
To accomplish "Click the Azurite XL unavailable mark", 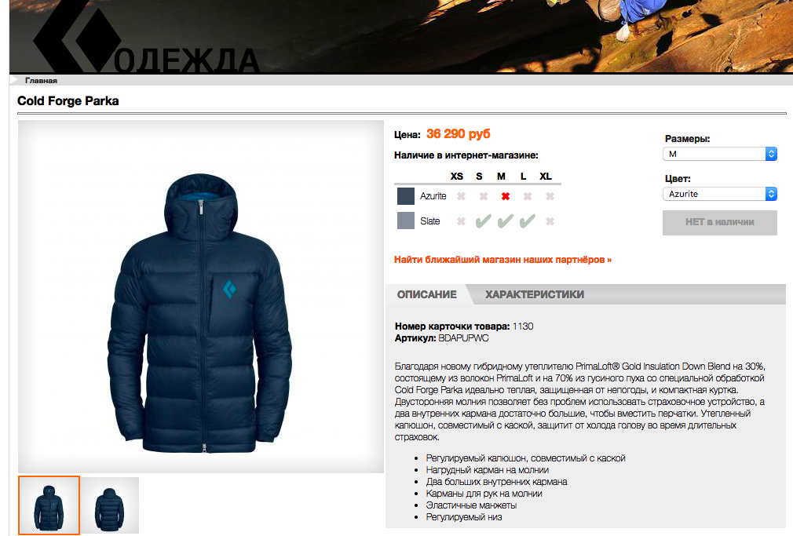I will point(550,196).
